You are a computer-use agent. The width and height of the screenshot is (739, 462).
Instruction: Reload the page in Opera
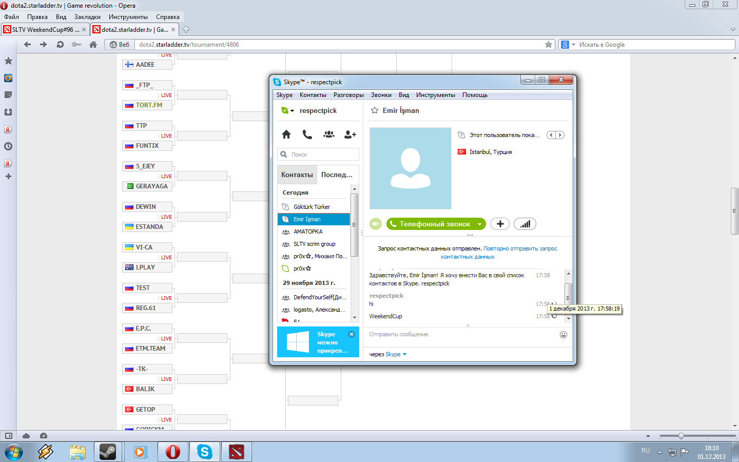point(60,45)
